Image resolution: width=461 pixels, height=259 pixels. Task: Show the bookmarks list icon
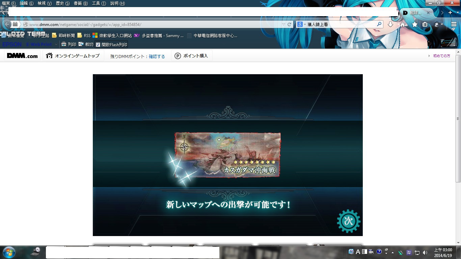click(x=425, y=24)
